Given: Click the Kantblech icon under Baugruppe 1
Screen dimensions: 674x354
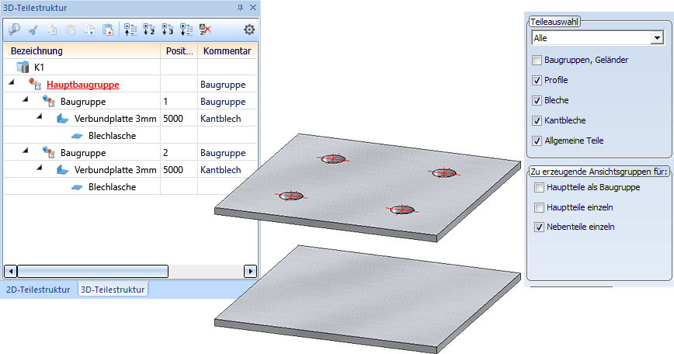Looking at the screenshot, I should (x=63, y=119).
